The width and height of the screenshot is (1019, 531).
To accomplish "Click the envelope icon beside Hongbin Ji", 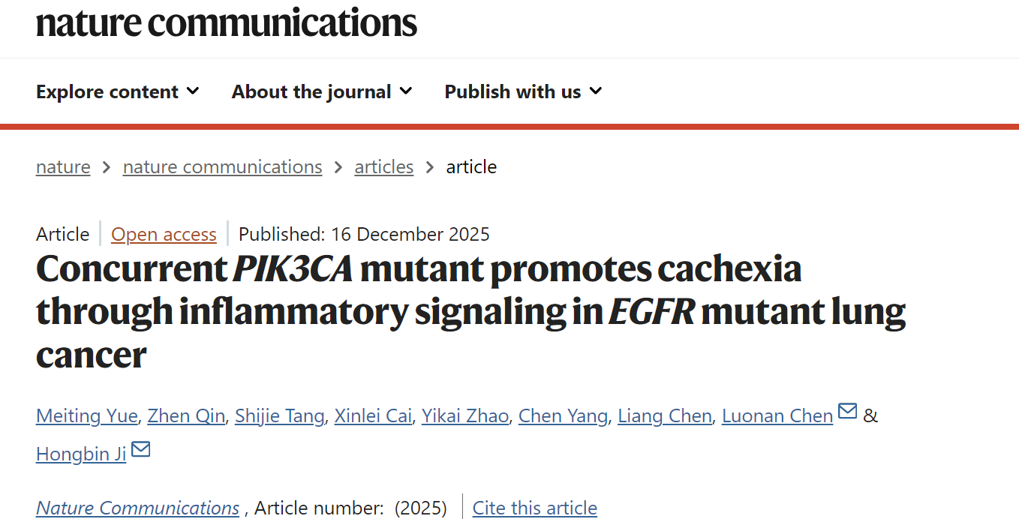I will [140, 449].
